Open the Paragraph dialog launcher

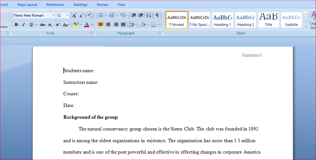(x=159, y=33)
